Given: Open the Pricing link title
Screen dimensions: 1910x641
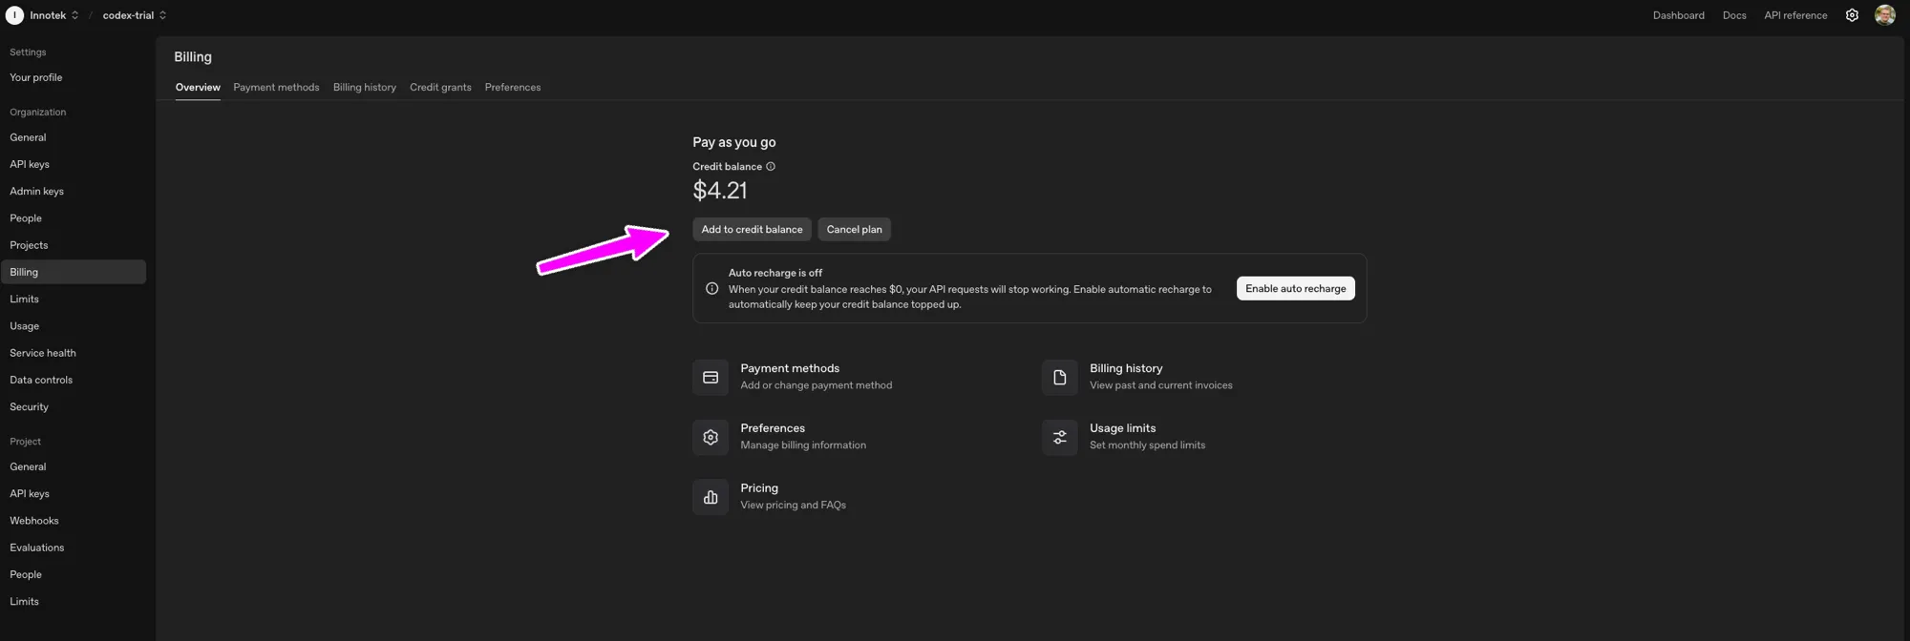Looking at the screenshot, I should pyautogui.click(x=759, y=488).
